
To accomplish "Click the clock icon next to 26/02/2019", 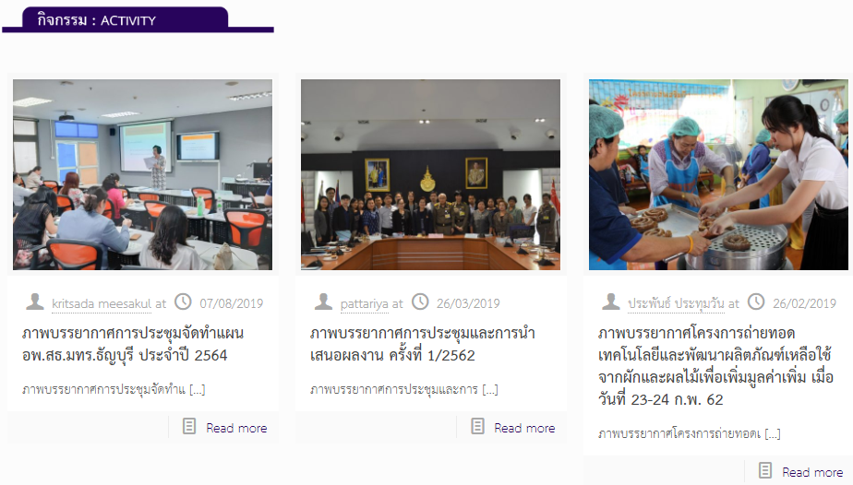I will coord(756,302).
